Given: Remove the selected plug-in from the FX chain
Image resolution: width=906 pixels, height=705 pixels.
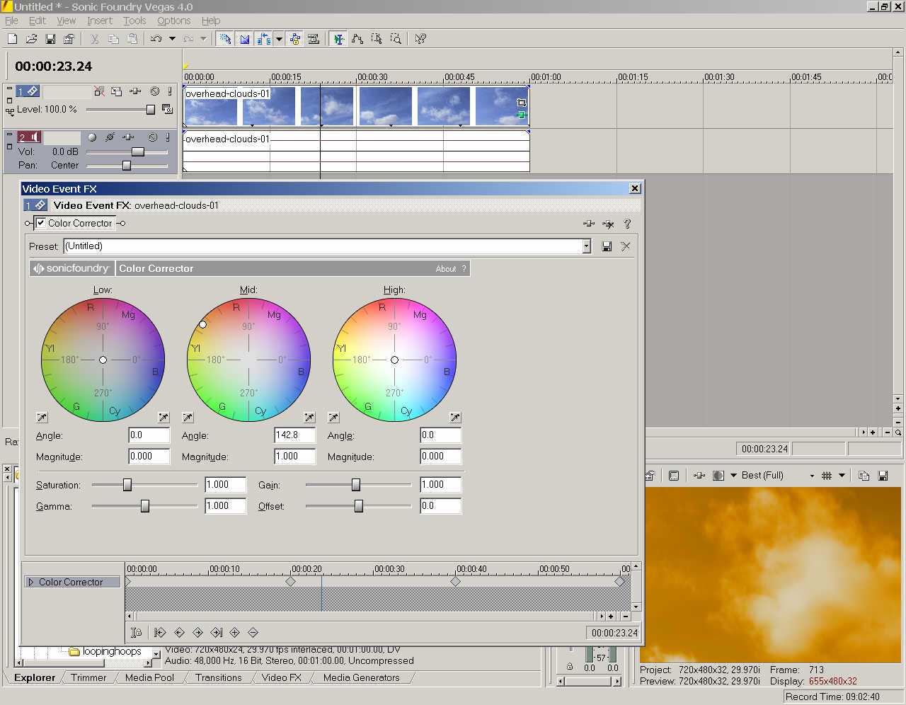Looking at the screenshot, I should coord(608,224).
